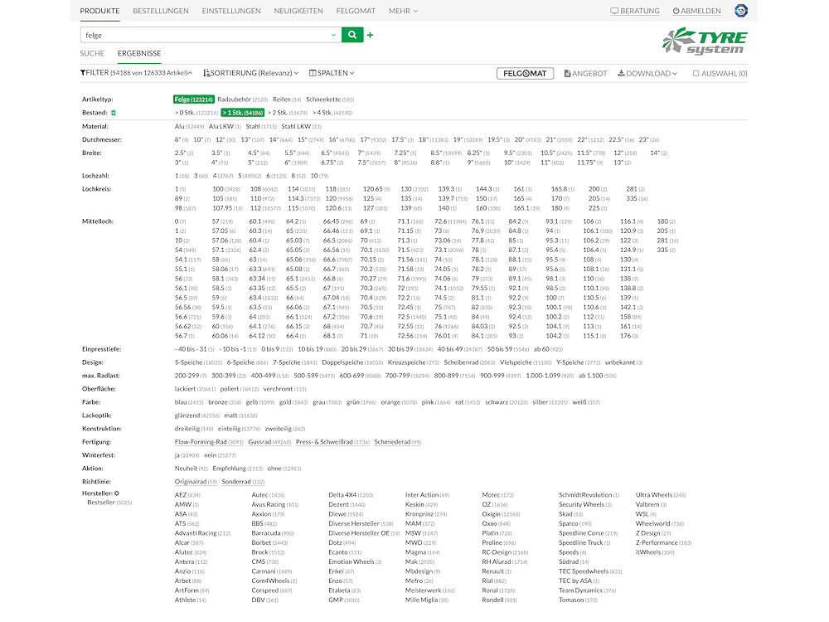Filter color by silber
This screenshot has height=622, width=829.
[550, 402]
